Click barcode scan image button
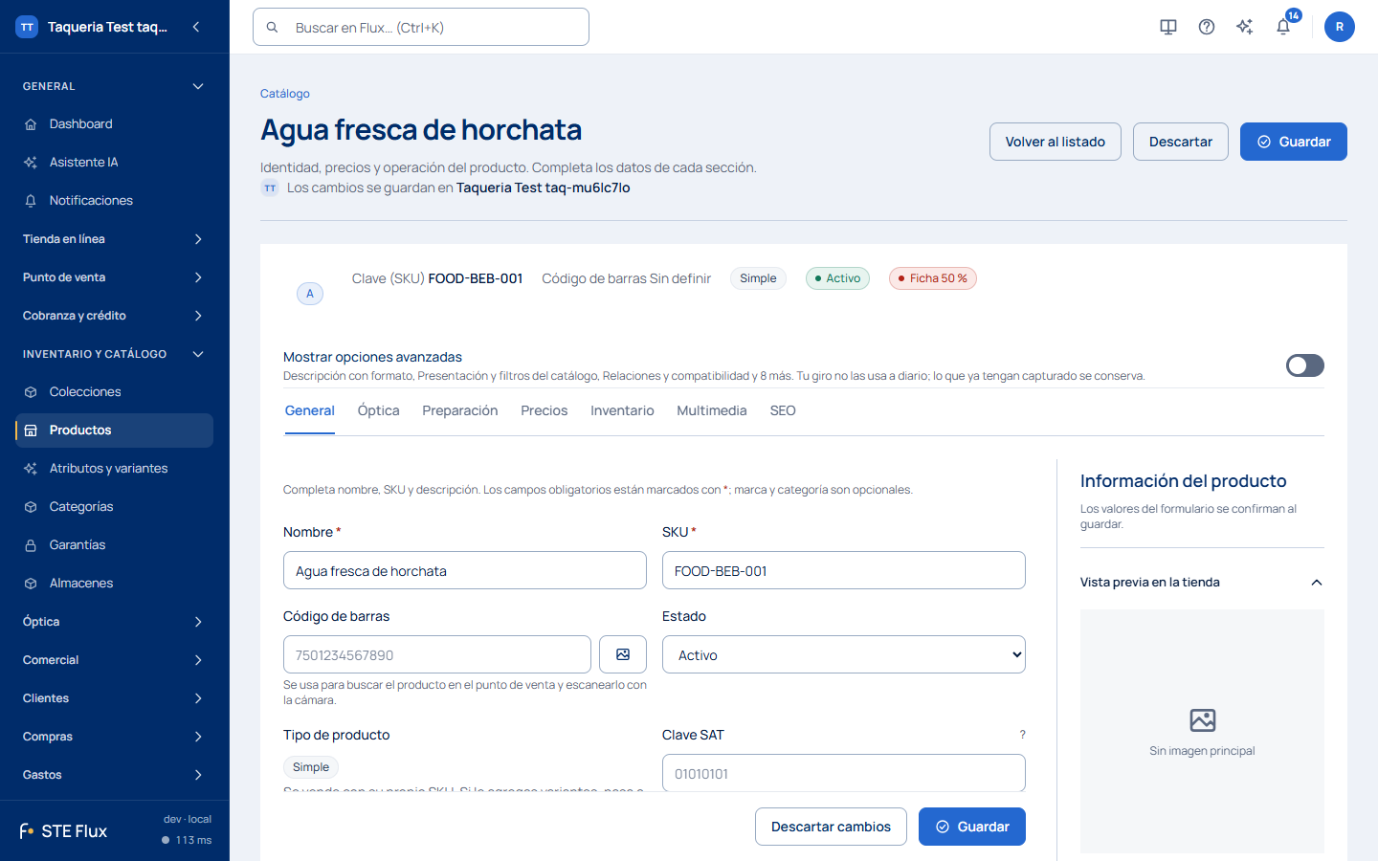 [x=623, y=654]
